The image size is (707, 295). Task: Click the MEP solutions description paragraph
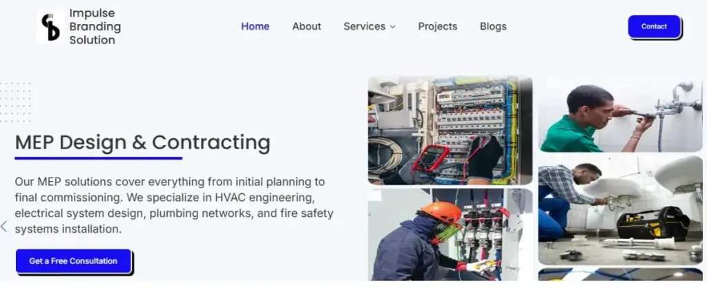click(169, 205)
